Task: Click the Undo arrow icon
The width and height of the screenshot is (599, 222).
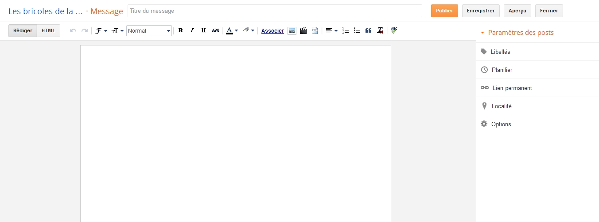Action: pos(73,30)
